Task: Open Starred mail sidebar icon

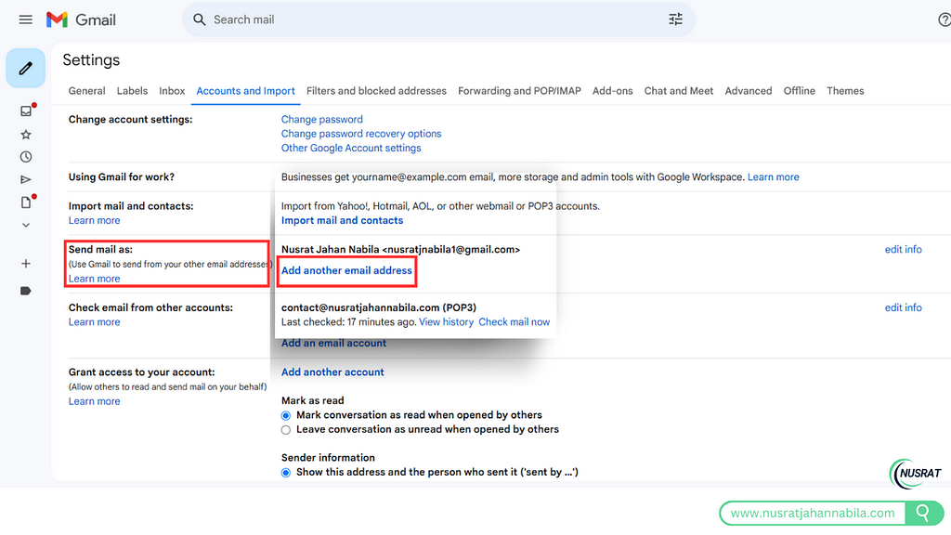Action: tap(25, 134)
